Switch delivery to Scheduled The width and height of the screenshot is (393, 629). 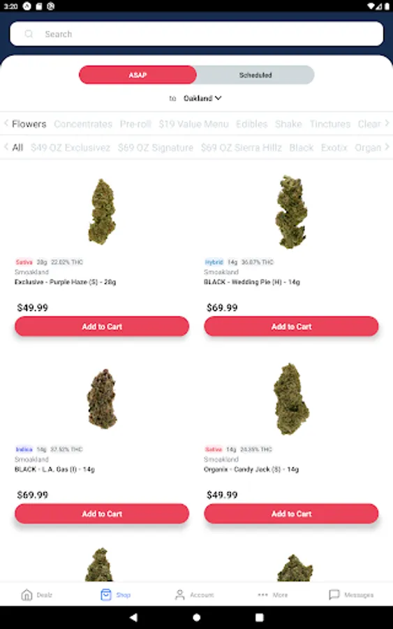[255, 75]
